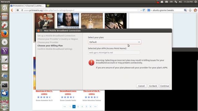Click the warning exclamation icon
Image resolution: width=198 pixels, height=111 pixels.
(x=91, y=63)
